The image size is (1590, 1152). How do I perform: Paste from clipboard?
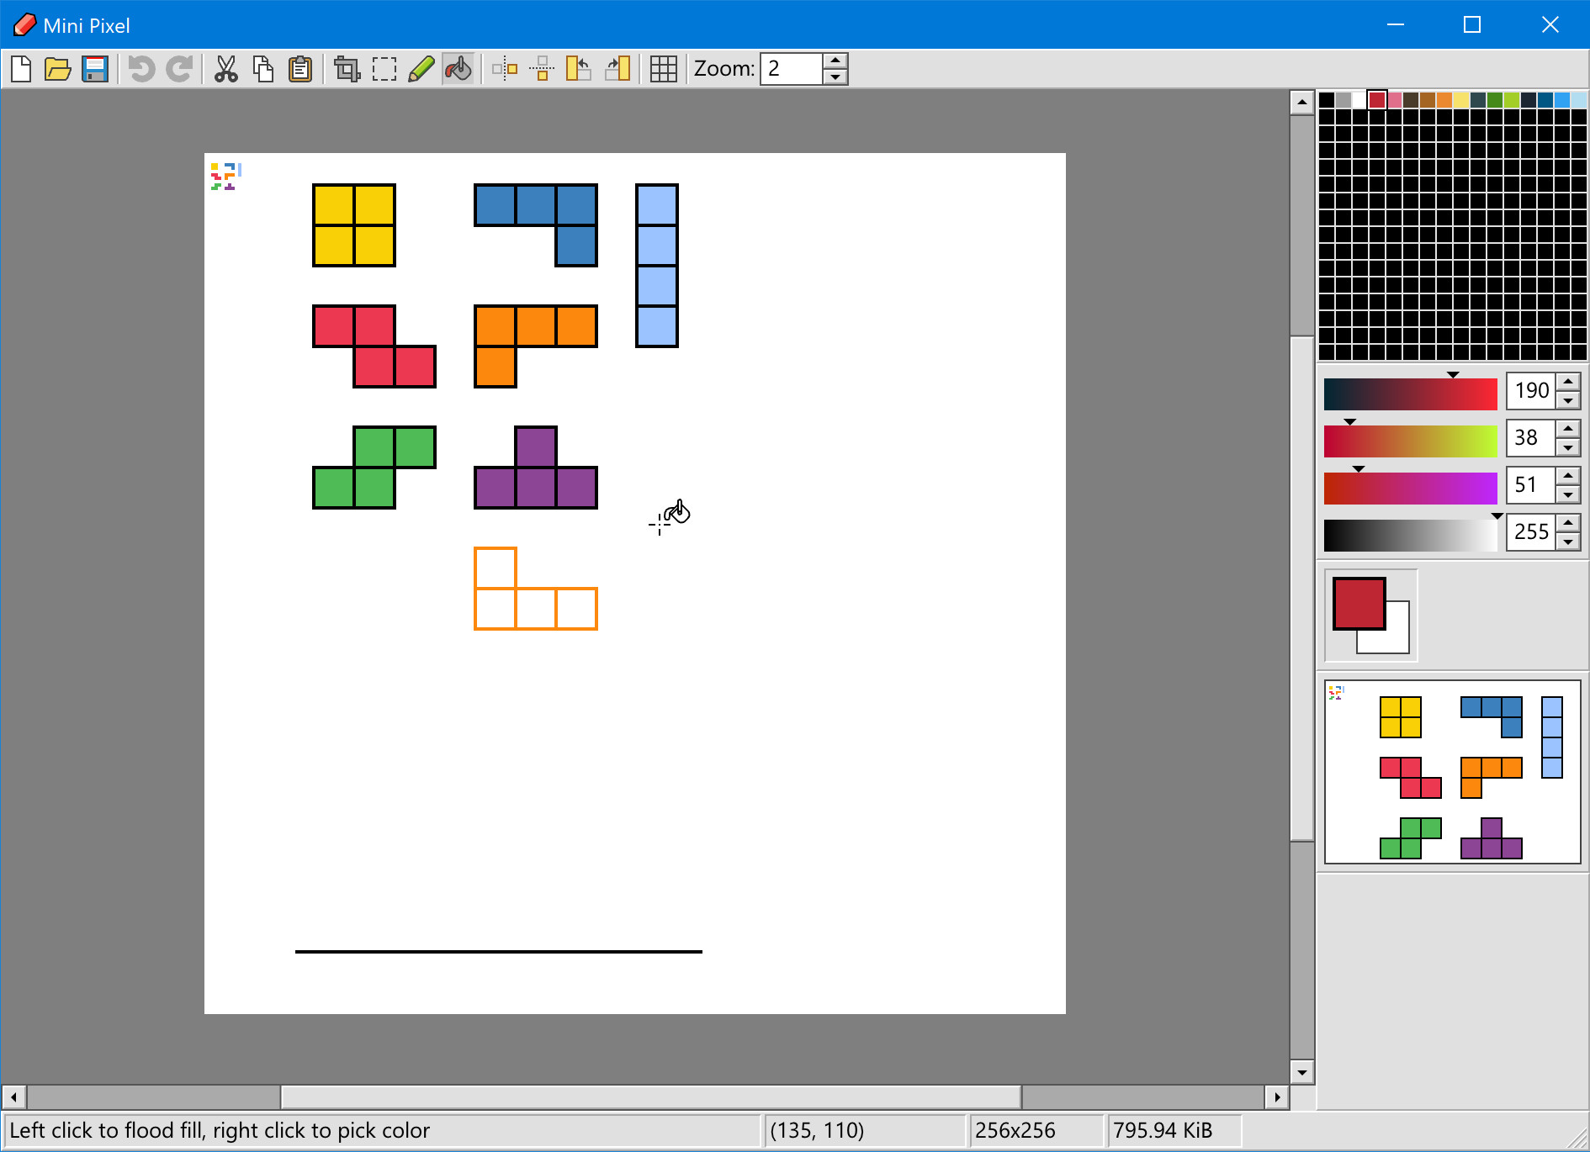pyautogui.click(x=299, y=69)
